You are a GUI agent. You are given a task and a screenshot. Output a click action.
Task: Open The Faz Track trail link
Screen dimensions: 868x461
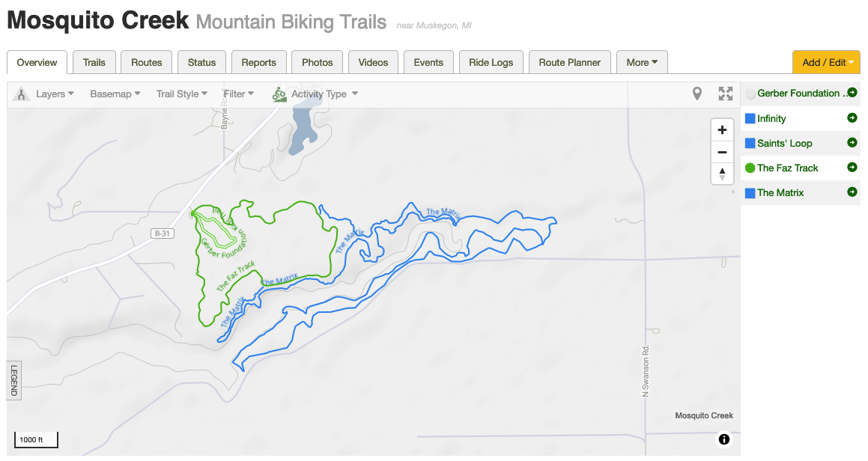click(787, 168)
